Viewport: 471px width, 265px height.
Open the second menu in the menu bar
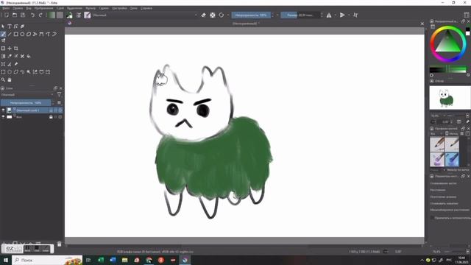coord(18,8)
